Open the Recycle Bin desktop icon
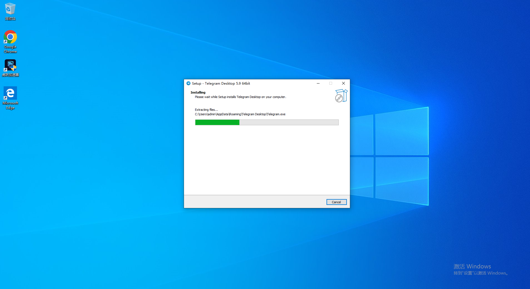Image resolution: width=530 pixels, height=289 pixels. (x=10, y=12)
